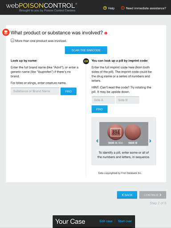
Task: Show the previous pill example with left arrow
Action: pos(97,141)
